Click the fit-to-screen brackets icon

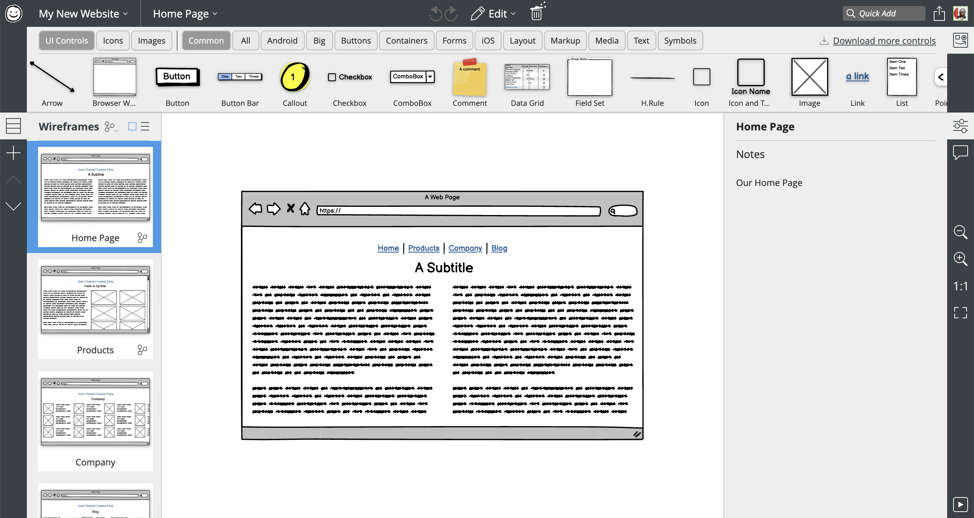click(x=960, y=312)
